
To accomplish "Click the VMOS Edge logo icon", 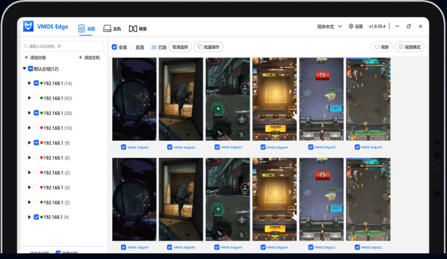I will [28, 26].
